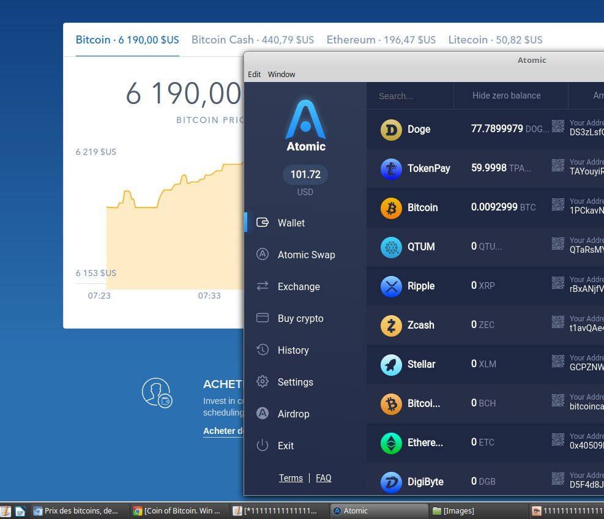Click the Airdrop icon in the sidebar
Viewport: 604px width, 519px height.
(263, 414)
